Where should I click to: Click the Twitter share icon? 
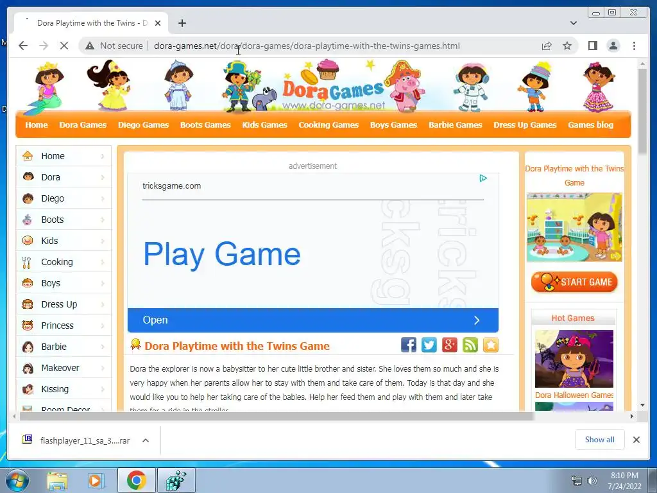tap(429, 345)
